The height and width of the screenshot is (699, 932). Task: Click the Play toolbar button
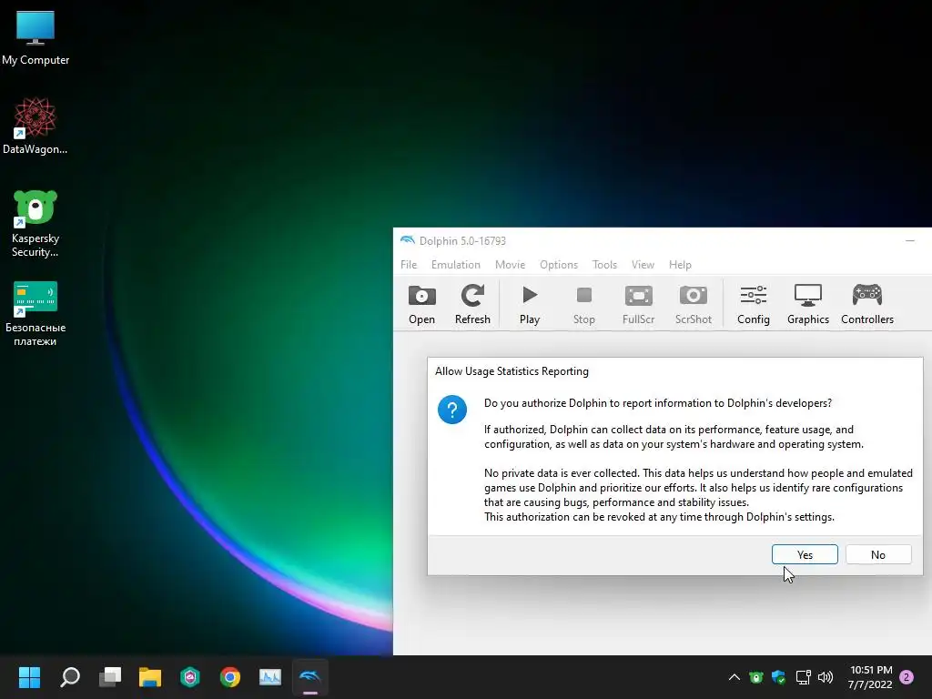tap(529, 304)
